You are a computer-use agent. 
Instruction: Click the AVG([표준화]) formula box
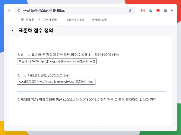pyautogui.click(x=56, y=82)
